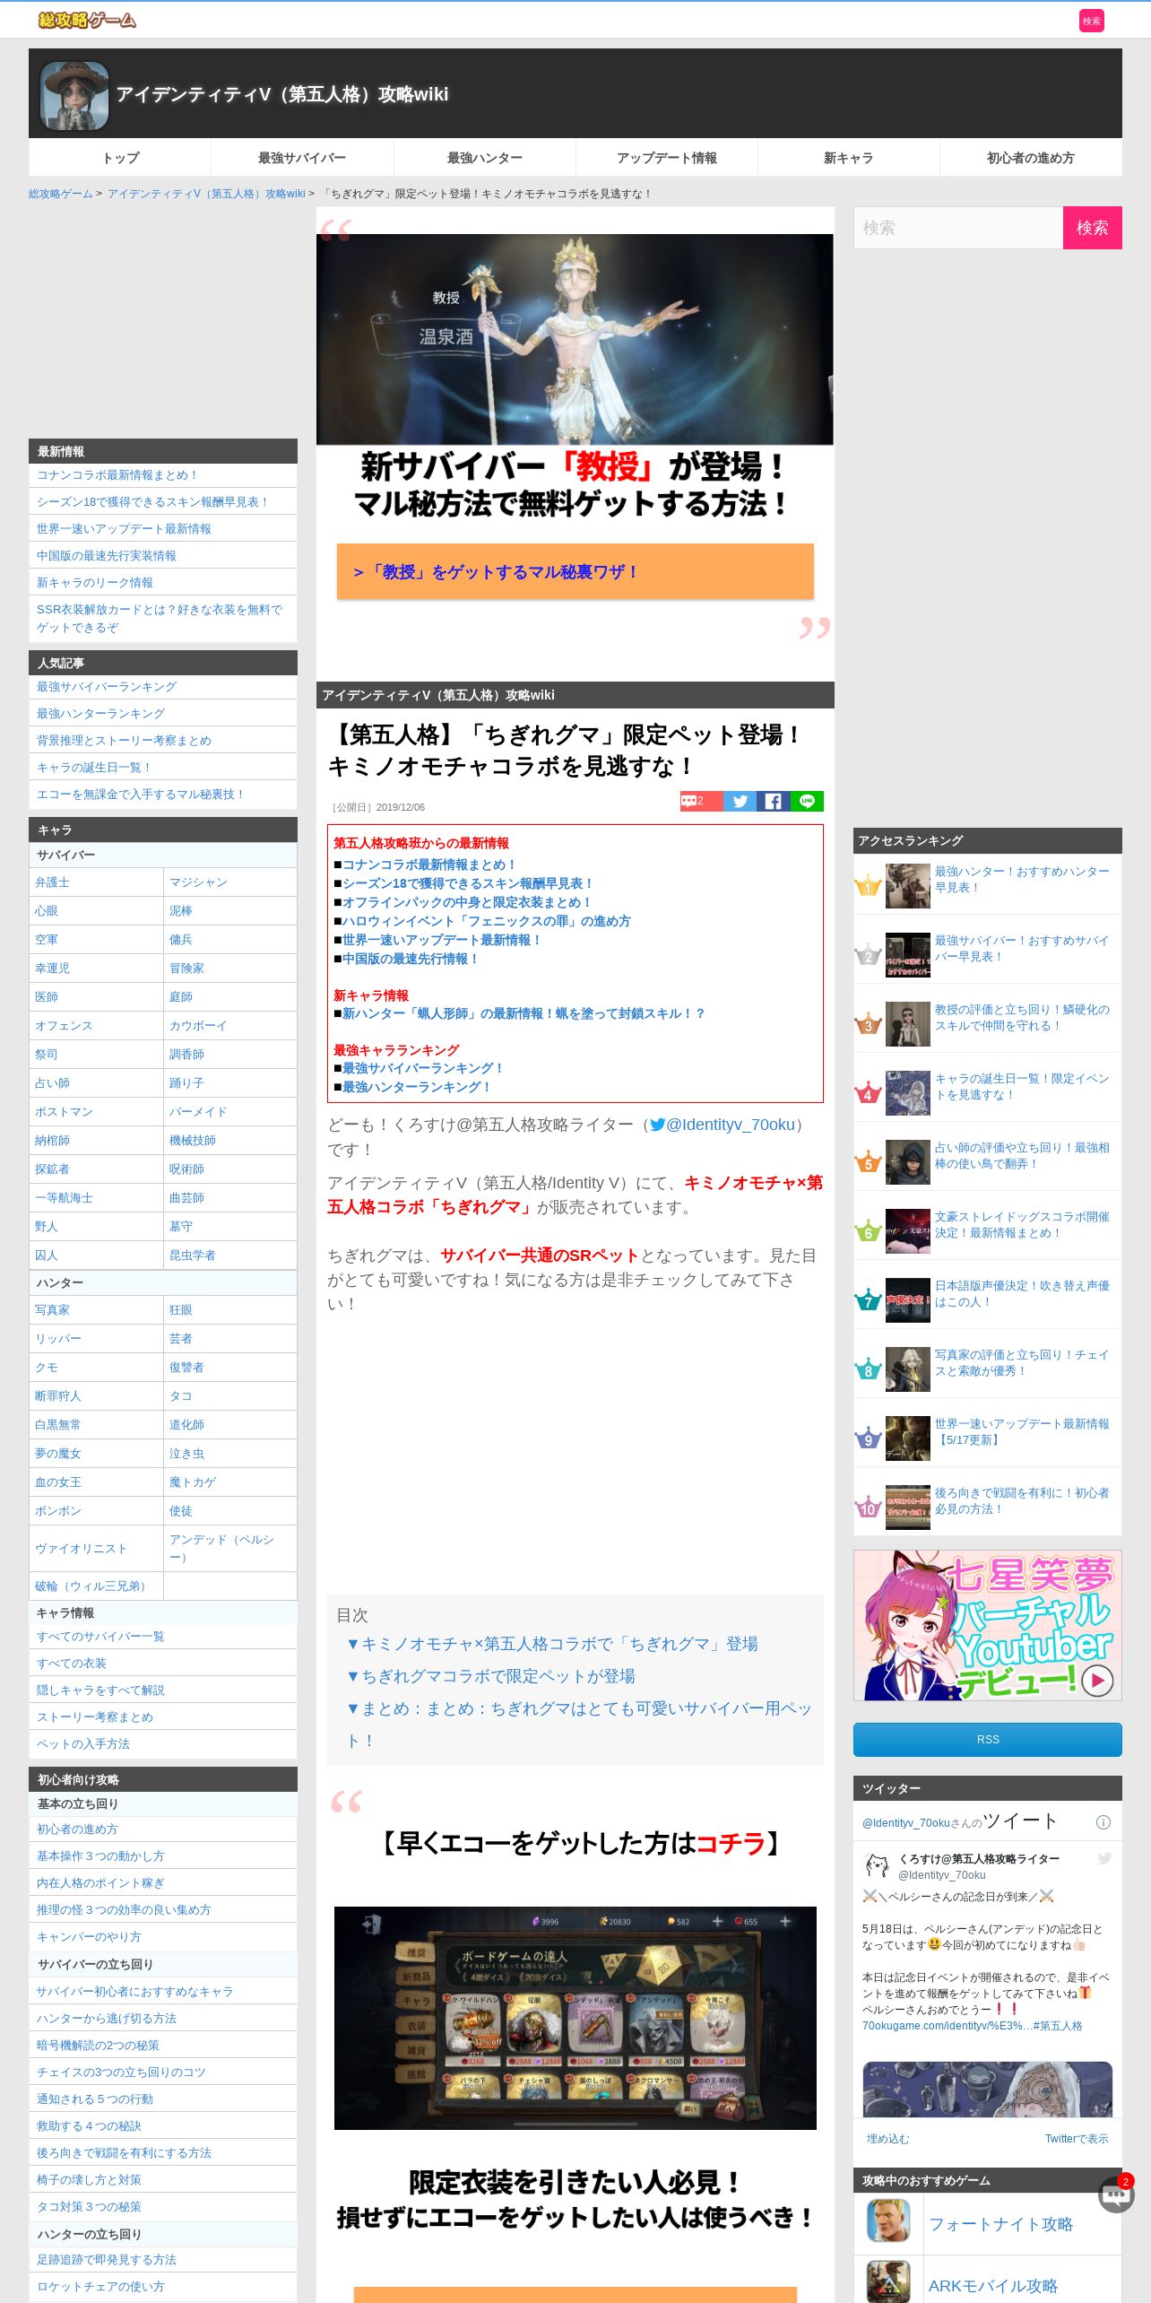Click the Twitter bird icon in the tweet

pyautogui.click(x=1104, y=1859)
